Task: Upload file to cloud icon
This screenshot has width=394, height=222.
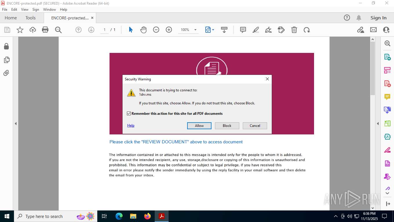Action: point(33,30)
